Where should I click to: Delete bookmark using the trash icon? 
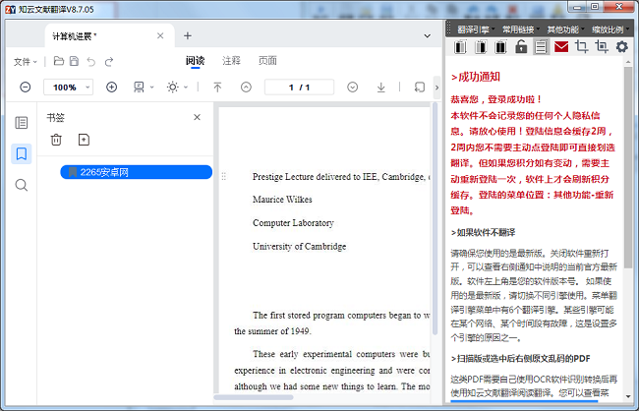(x=56, y=141)
